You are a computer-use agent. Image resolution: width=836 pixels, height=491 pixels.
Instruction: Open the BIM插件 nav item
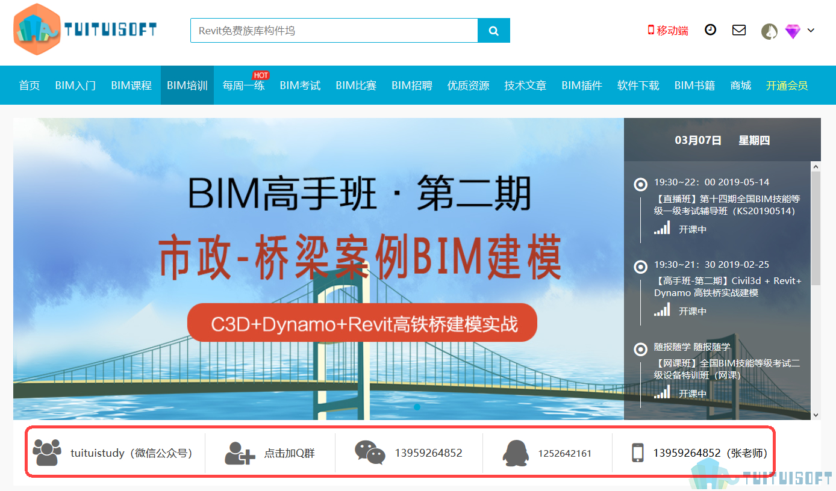click(582, 85)
